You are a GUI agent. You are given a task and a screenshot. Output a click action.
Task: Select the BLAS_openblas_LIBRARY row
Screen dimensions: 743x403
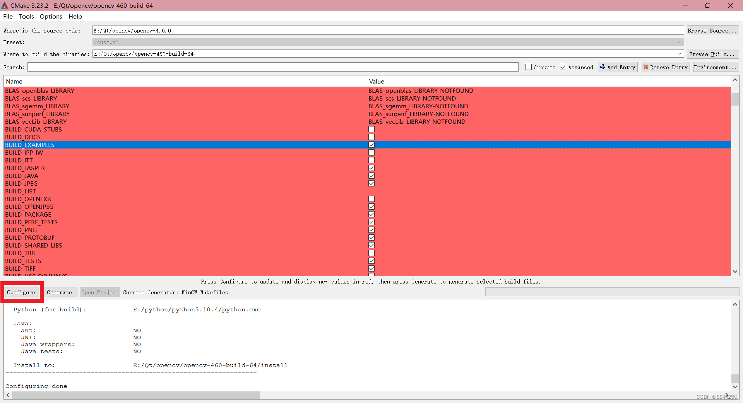pyautogui.click(x=367, y=91)
